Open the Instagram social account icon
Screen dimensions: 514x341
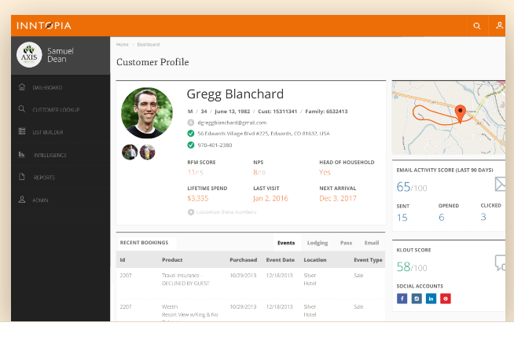(417, 299)
